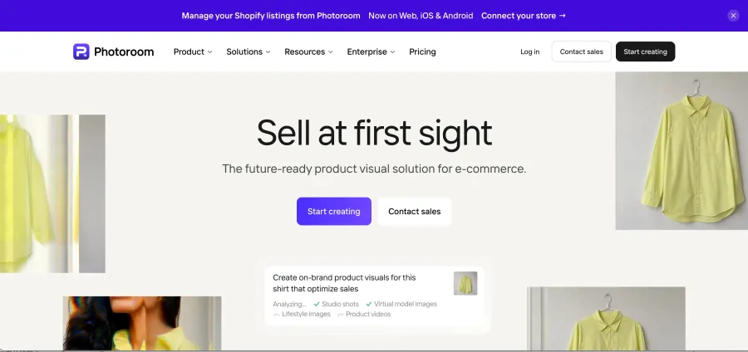Expand the Resources dropdown menu

tap(308, 51)
